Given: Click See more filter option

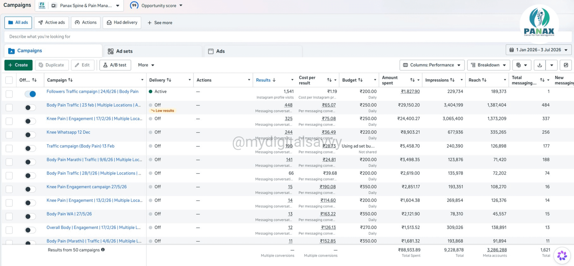Looking at the screenshot, I should click(x=160, y=23).
